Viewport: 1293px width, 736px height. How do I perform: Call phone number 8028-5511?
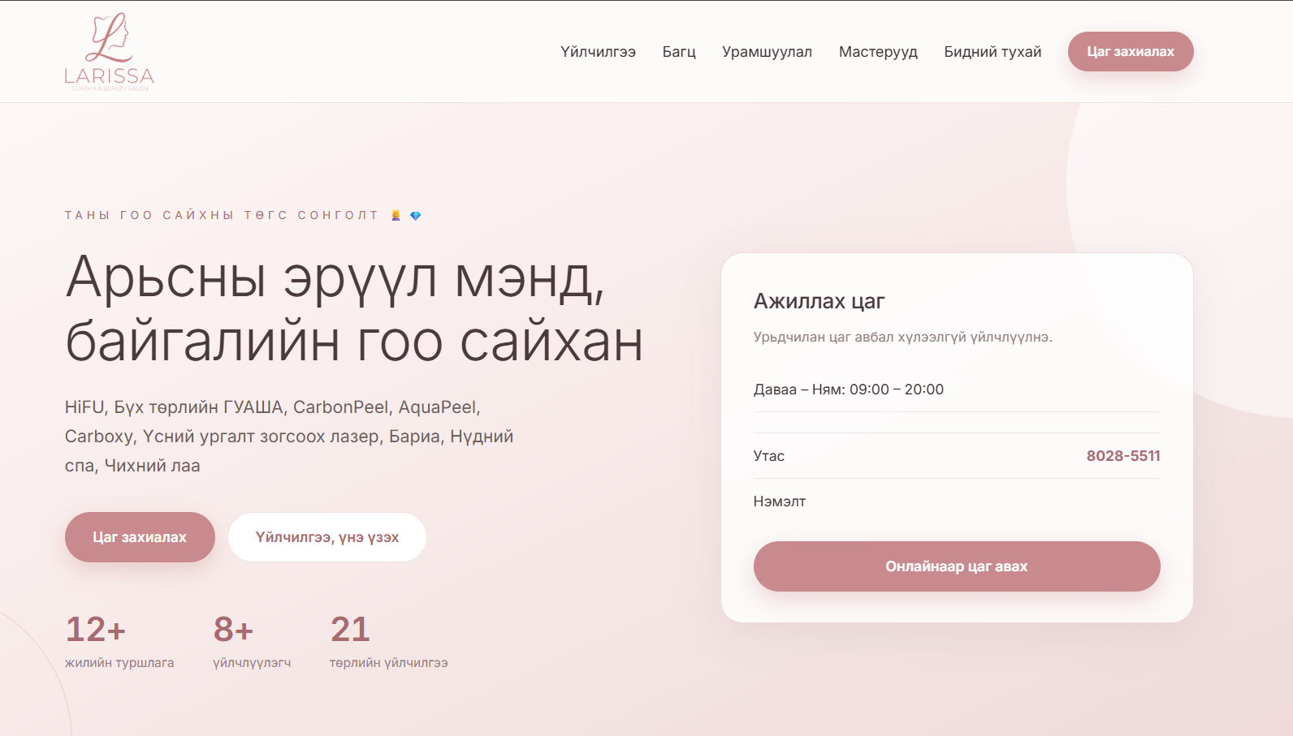pyautogui.click(x=1123, y=456)
